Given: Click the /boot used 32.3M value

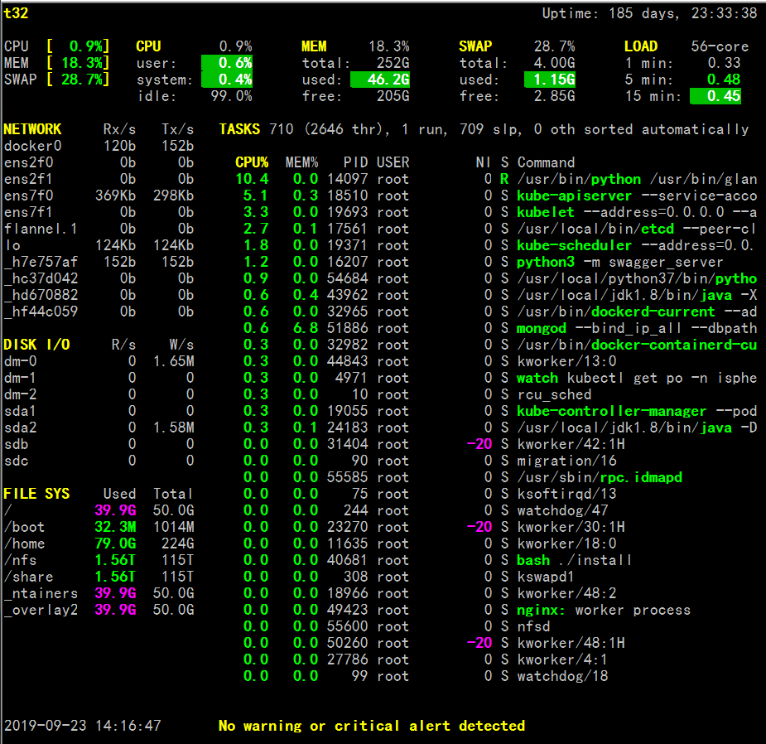Looking at the screenshot, I should pos(115,527).
